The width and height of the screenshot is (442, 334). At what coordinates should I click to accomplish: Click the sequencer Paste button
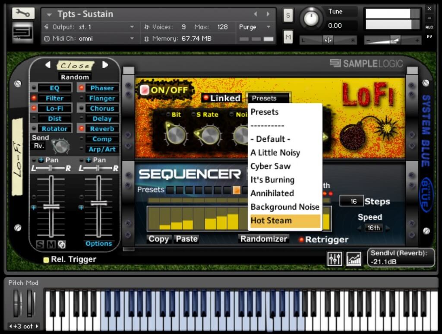pos(186,239)
